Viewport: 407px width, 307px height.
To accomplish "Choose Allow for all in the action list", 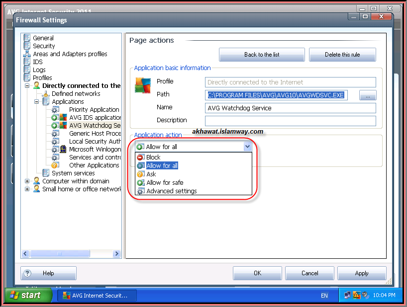I will 194,165.
